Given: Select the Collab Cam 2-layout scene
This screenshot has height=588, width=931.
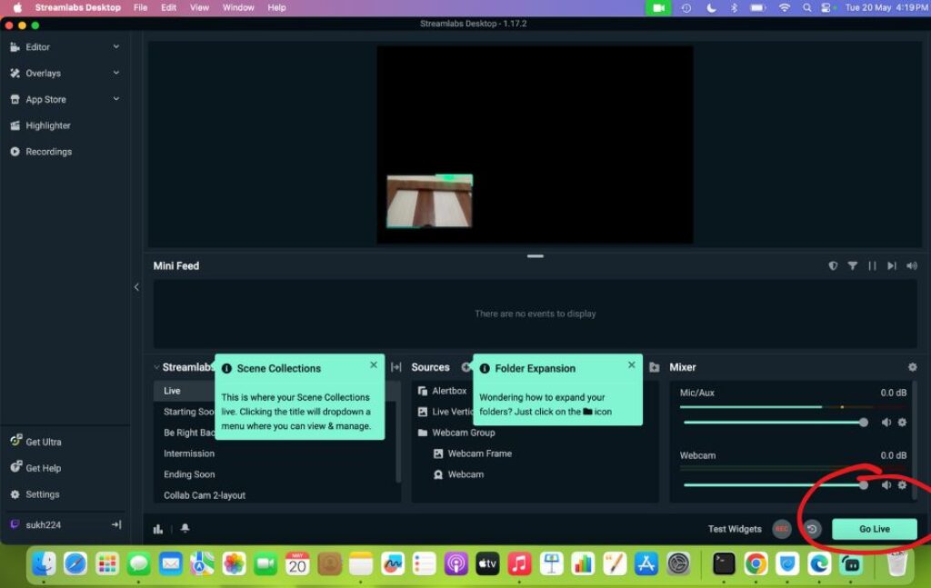Looking at the screenshot, I should [x=205, y=494].
